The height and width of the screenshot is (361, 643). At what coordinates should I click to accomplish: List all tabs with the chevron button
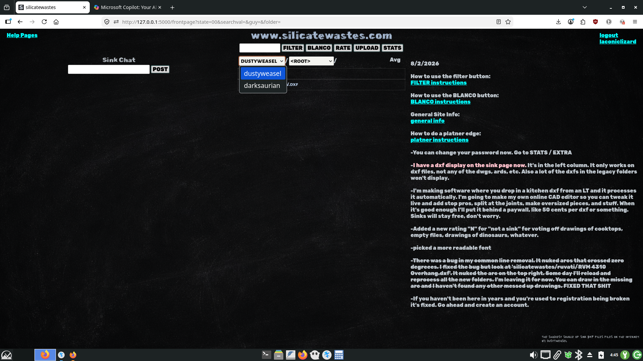click(x=585, y=7)
